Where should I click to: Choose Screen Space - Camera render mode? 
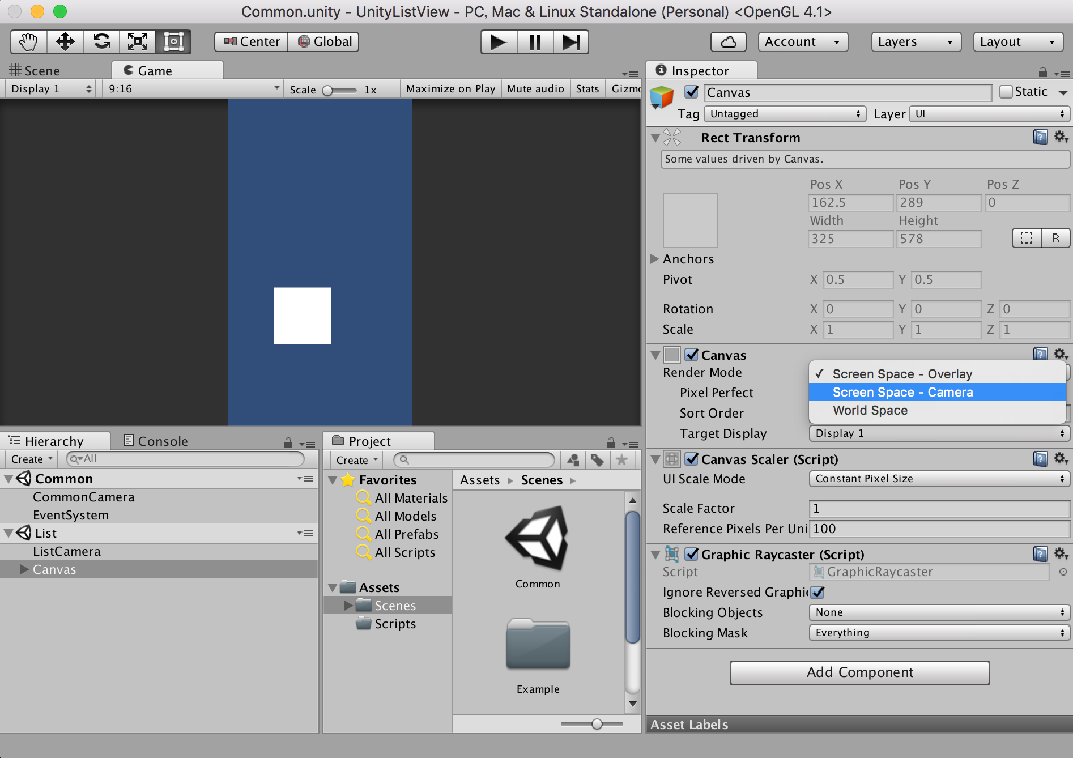click(938, 392)
